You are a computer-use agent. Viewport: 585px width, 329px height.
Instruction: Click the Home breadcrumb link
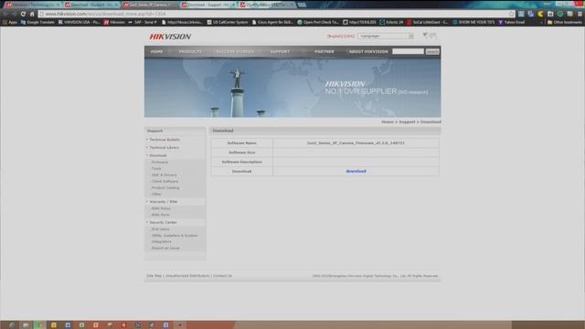388,122
